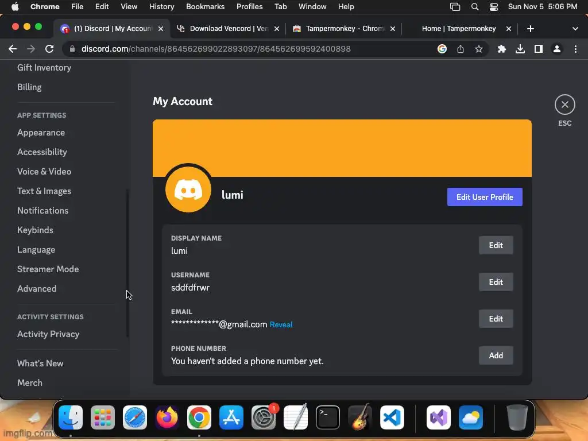Click the orange Discord avatar of lumi

coord(188,189)
